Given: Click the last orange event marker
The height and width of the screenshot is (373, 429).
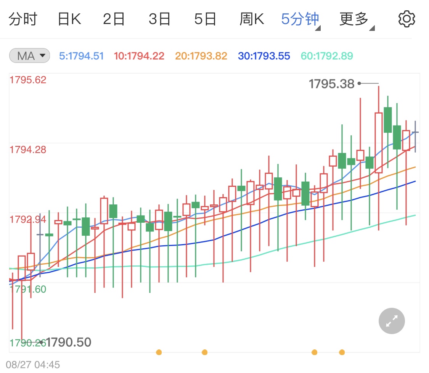Looking at the screenshot, I should pyautogui.click(x=342, y=352).
